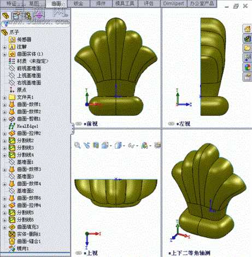This screenshot has height=257, width=252.
Task: Restore down the document window
Action: coord(236,7)
